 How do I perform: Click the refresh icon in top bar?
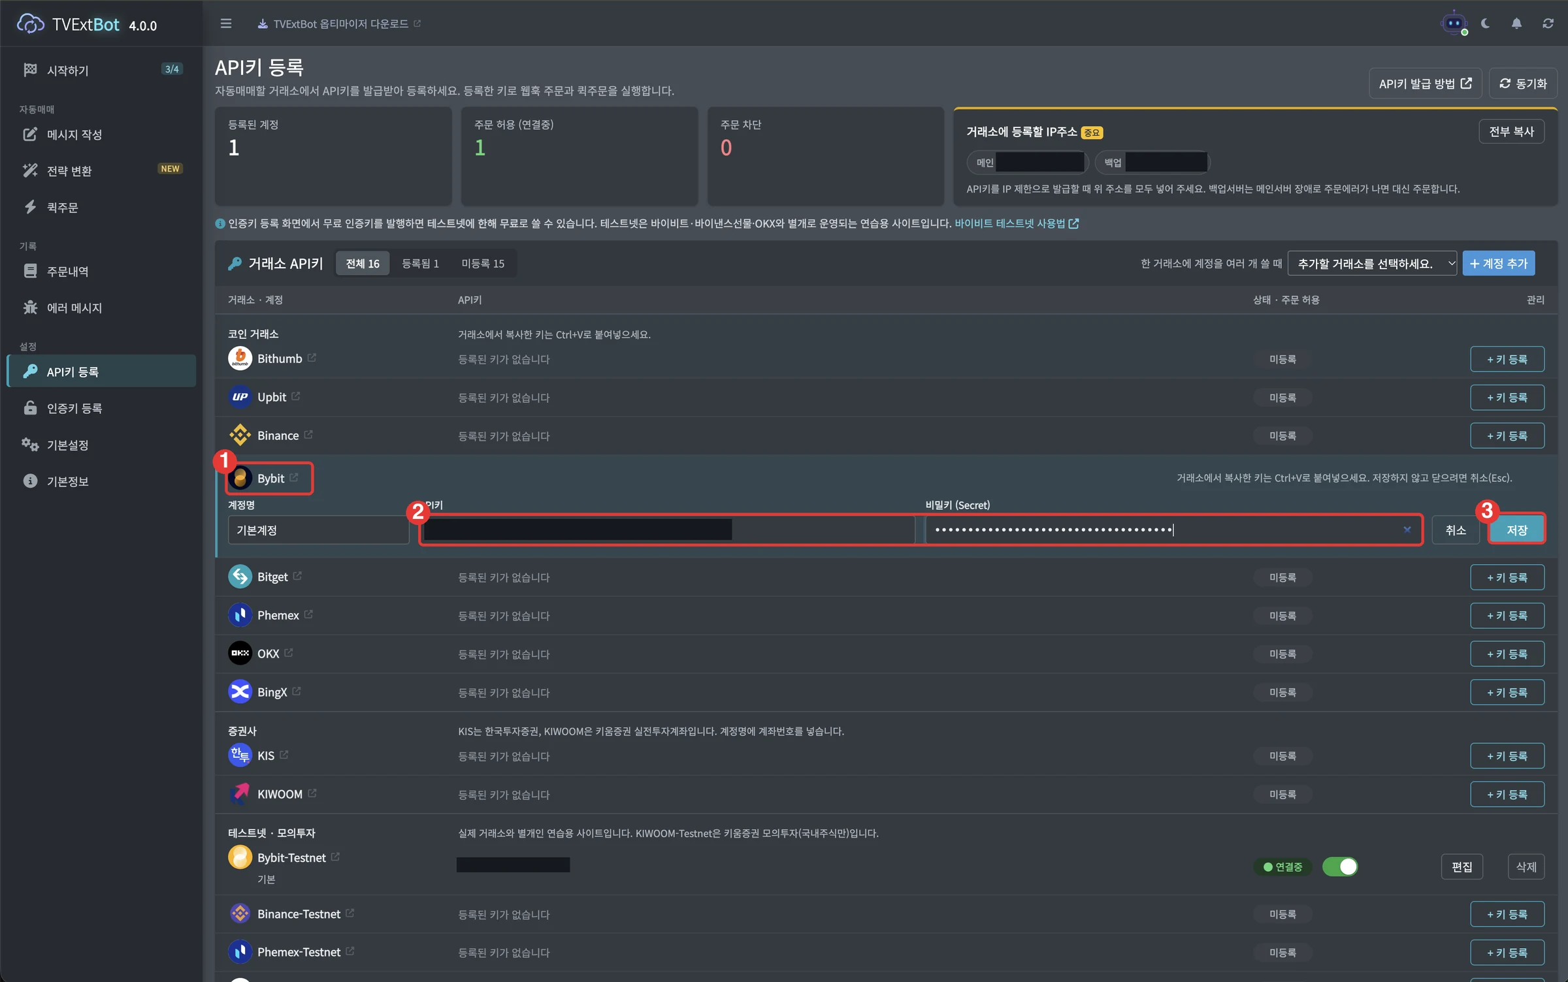pos(1548,24)
